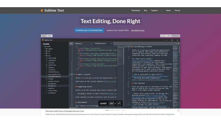This screenshot has height=123, width=221.
Task: Click the test folder icon
Action: point(46,56)
